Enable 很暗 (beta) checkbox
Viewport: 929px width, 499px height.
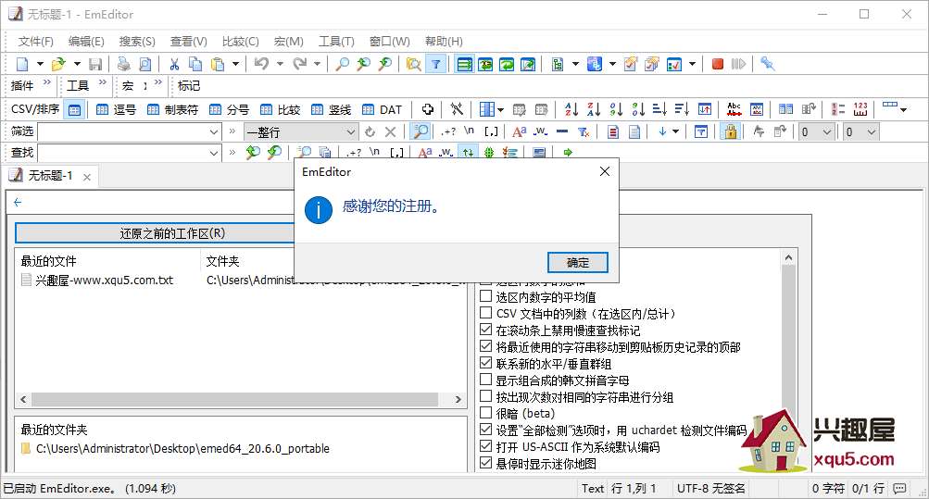(486, 413)
